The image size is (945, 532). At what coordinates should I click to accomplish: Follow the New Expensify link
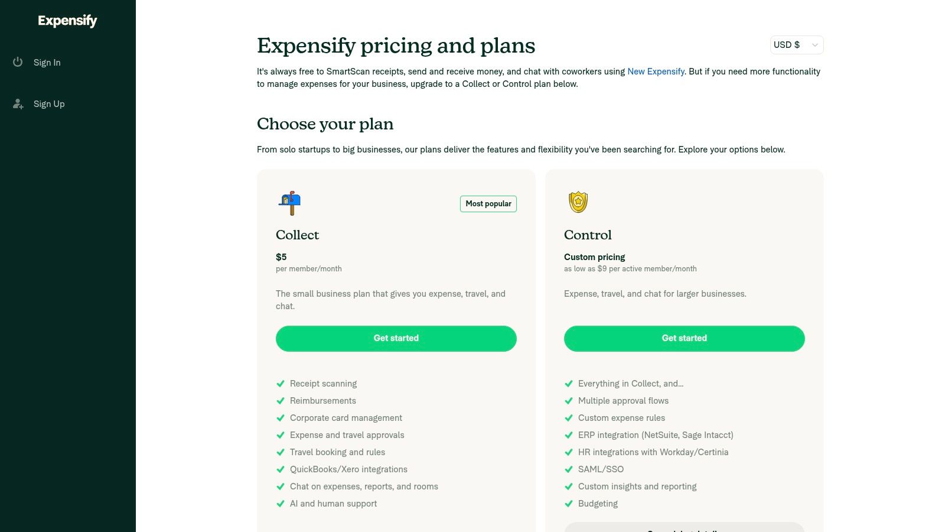click(656, 72)
